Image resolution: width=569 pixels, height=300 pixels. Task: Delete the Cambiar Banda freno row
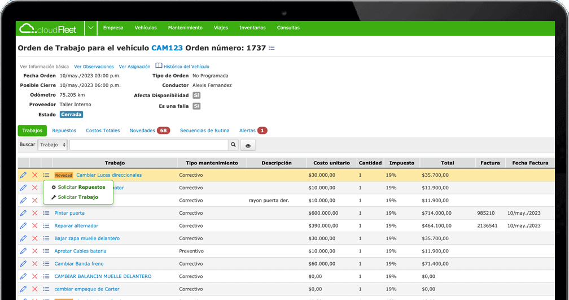tap(35, 264)
